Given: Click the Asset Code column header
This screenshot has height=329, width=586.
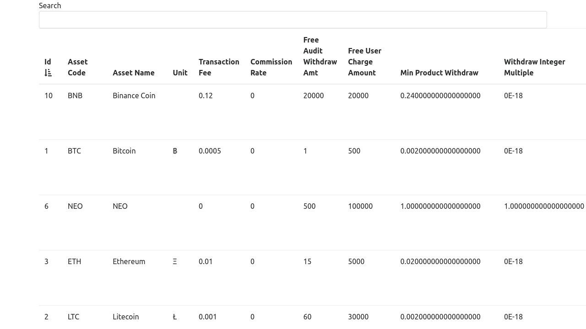Looking at the screenshot, I should point(78,67).
